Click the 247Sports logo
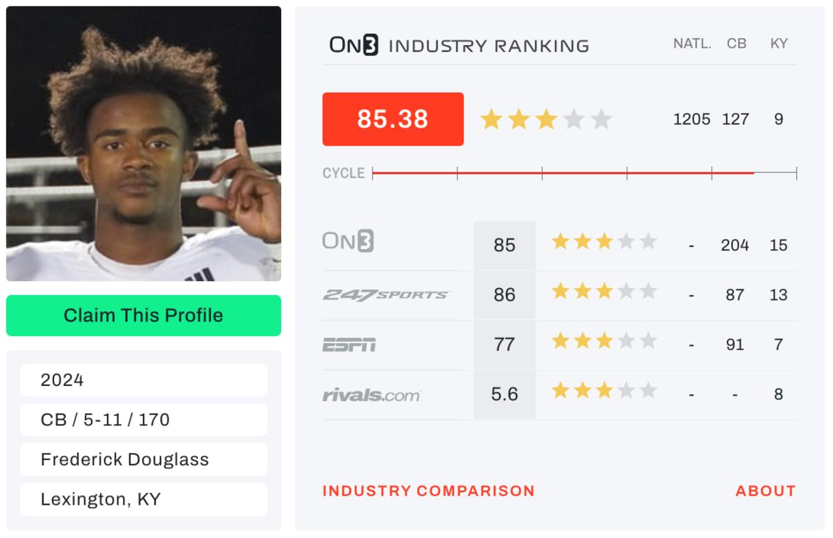This screenshot has height=538, width=833. [386, 295]
